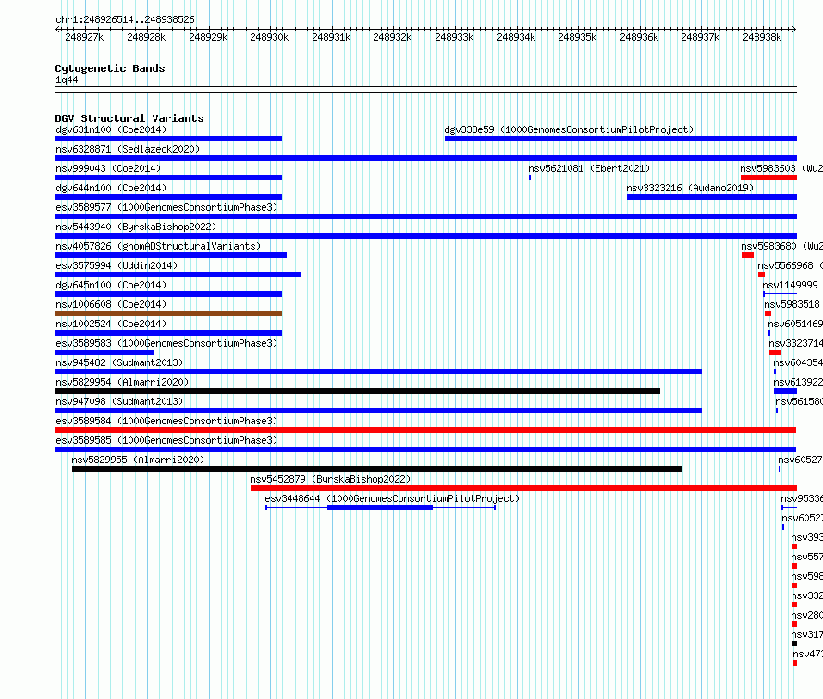Screen dimensions: 823x699
Task: Click the dgv631n100 (Coe2014) variant label
Action: [x=111, y=129]
